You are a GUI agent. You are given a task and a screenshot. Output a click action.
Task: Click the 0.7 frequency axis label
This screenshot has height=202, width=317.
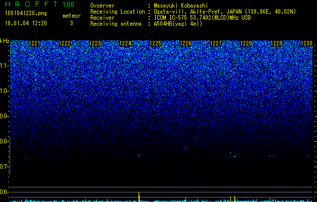click(x=4, y=167)
